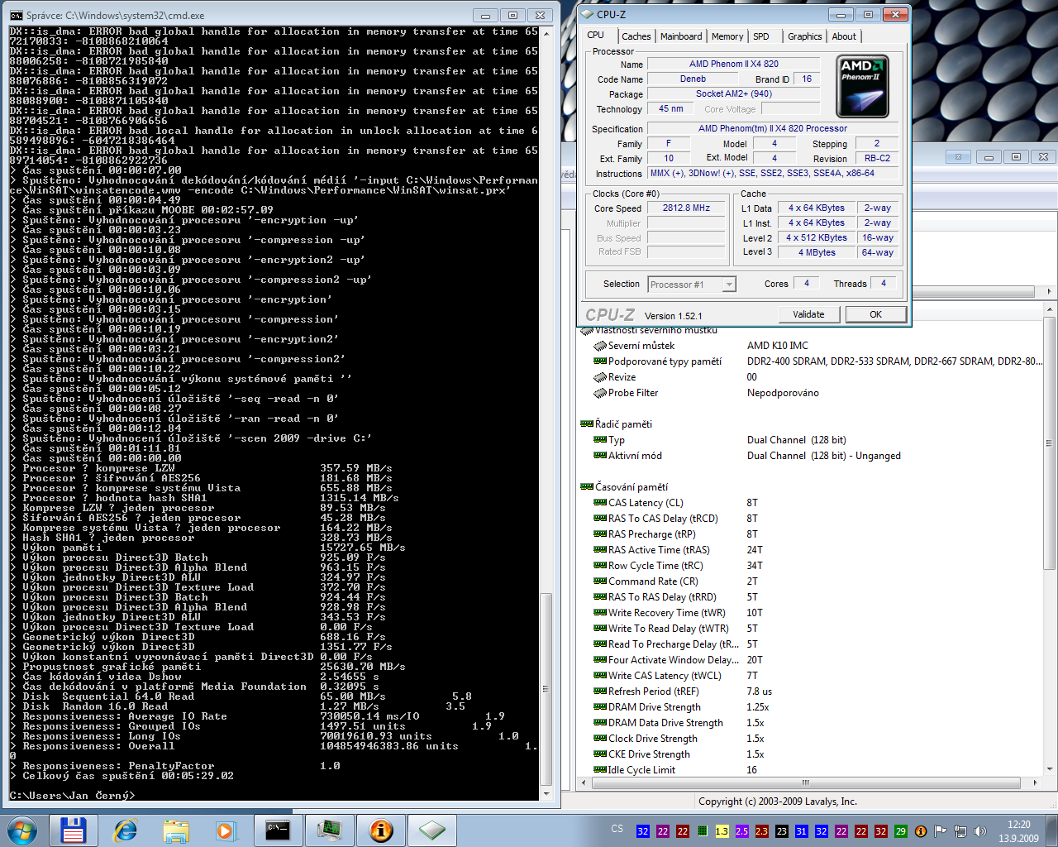Click the scroll-right arrow of the memory list
Viewport: 1058px width, 847px height.
(1035, 782)
